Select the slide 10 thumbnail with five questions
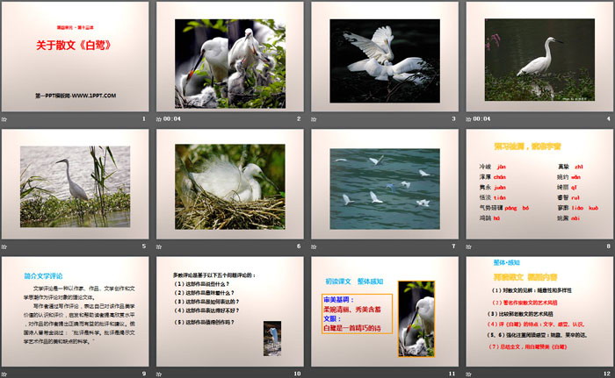 [229, 311]
